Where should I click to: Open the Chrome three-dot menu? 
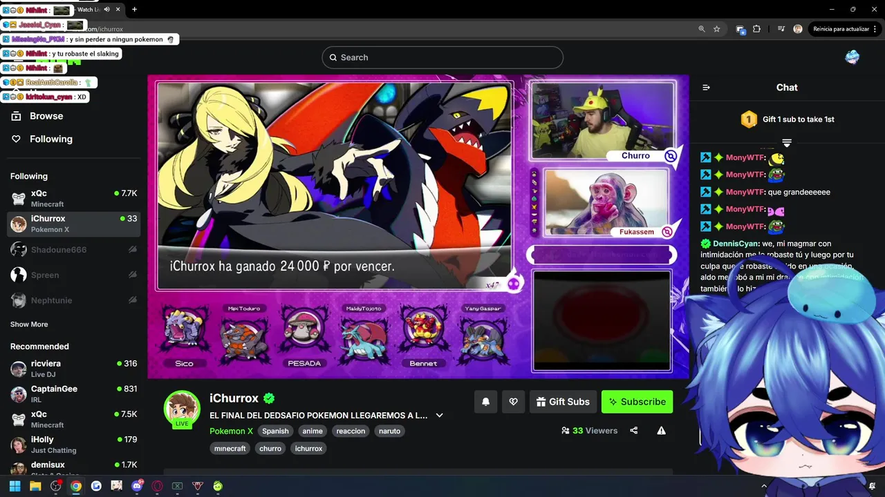pos(876,29)
